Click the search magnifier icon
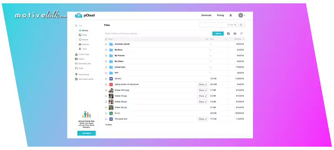334x150 pixels. point(241,25)
